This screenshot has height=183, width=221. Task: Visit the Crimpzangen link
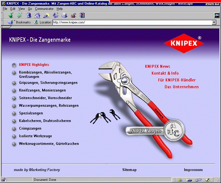[x=30, y=128]
